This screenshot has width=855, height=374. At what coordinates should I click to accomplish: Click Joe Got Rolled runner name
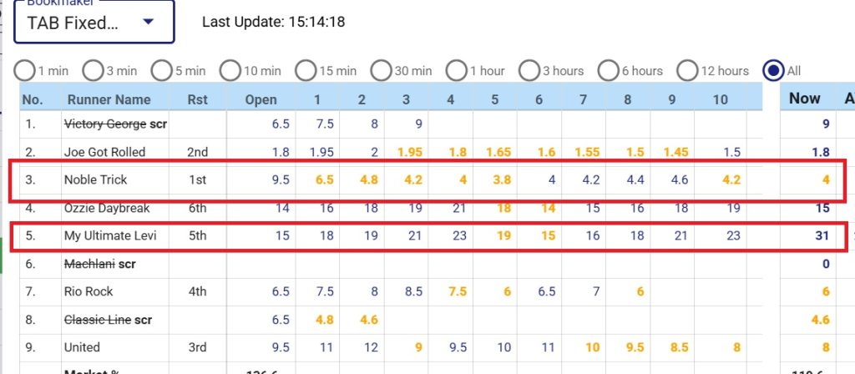coord(104,152)
